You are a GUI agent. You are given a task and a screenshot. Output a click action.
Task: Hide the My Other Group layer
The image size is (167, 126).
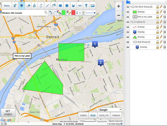128,7
